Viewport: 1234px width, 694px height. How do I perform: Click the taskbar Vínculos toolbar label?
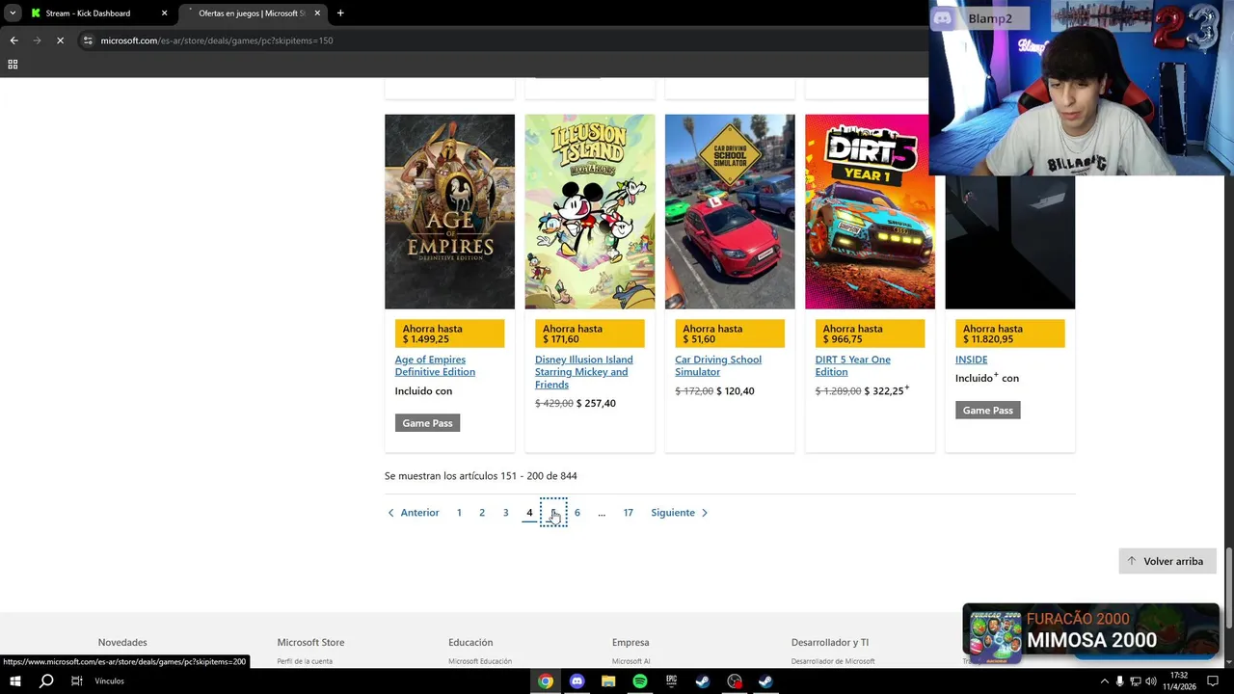click(x=109, y=681)
